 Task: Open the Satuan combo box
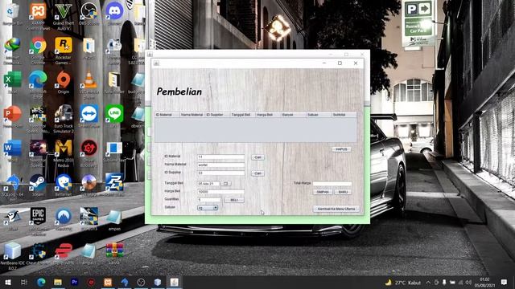208,208
